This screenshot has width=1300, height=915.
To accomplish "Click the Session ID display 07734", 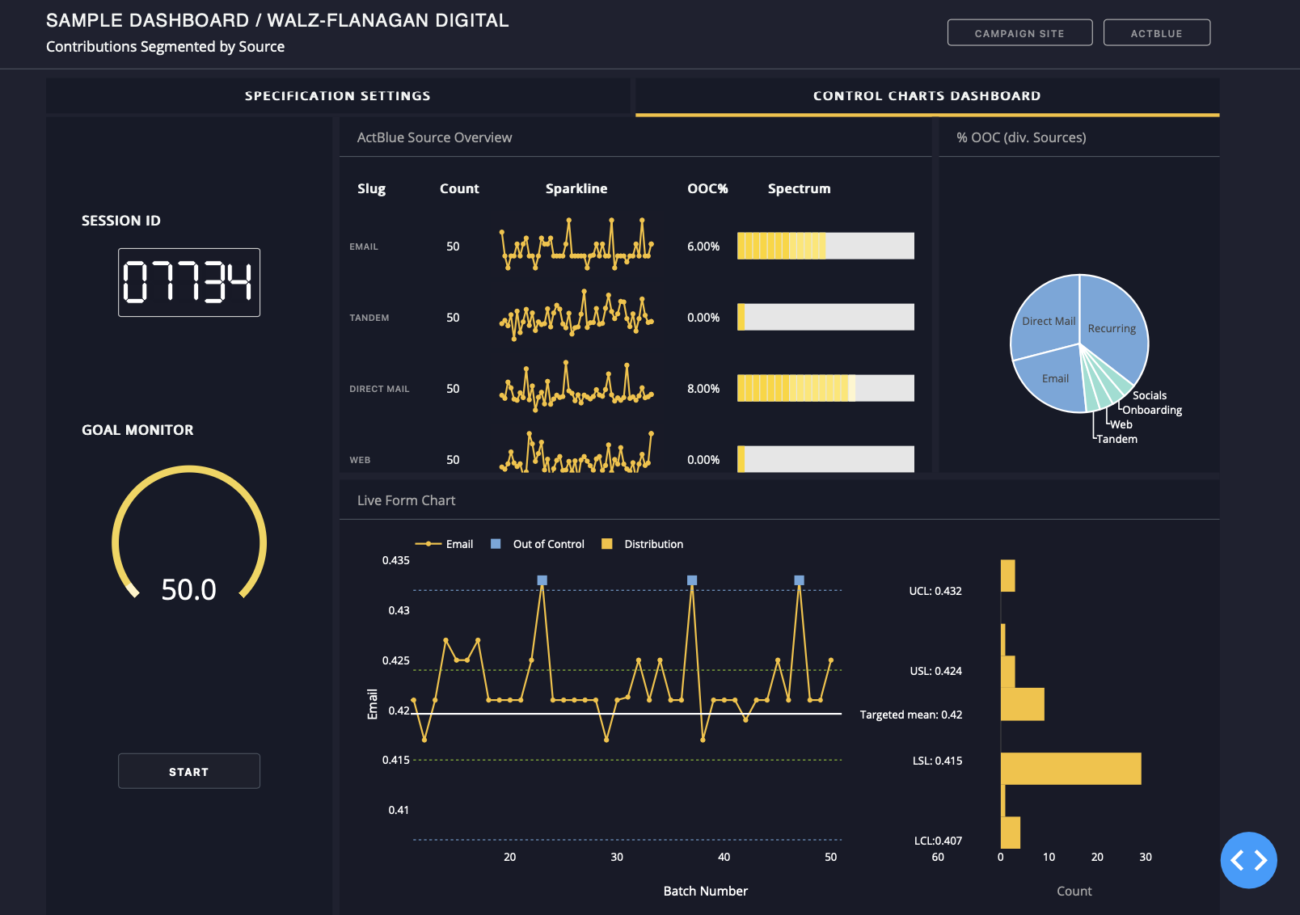I will tap(188, 283).
